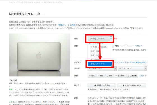Image resolution: width=157 pixels, height=105 pixels.
Task: Click the laptop preview image
Action: click(40, 55)
